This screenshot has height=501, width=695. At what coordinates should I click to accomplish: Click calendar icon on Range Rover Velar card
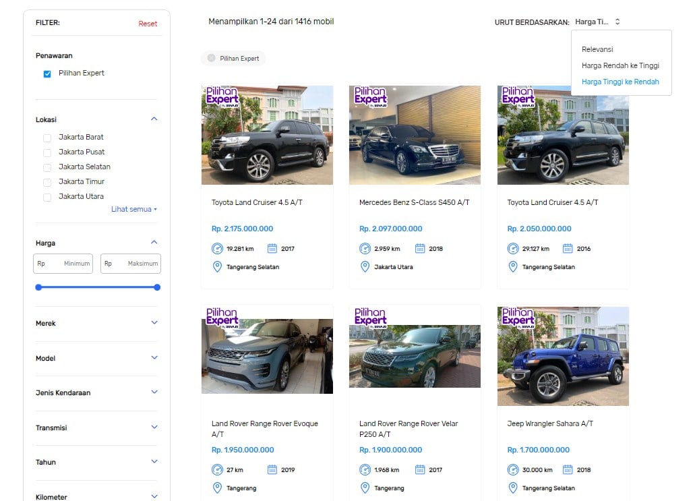coord(420,469)
